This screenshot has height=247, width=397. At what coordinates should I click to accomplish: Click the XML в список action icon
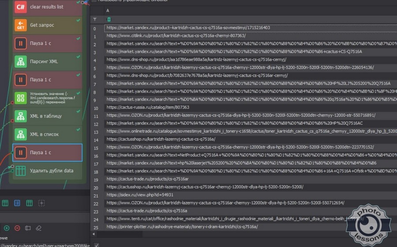(x=20, y=134)
